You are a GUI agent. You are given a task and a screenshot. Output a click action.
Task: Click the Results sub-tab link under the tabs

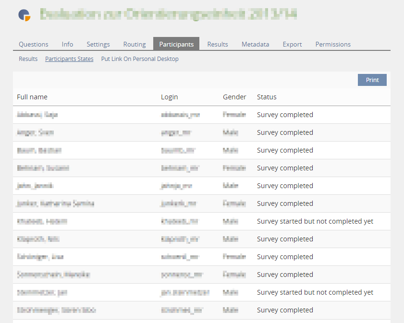[28, 59]
